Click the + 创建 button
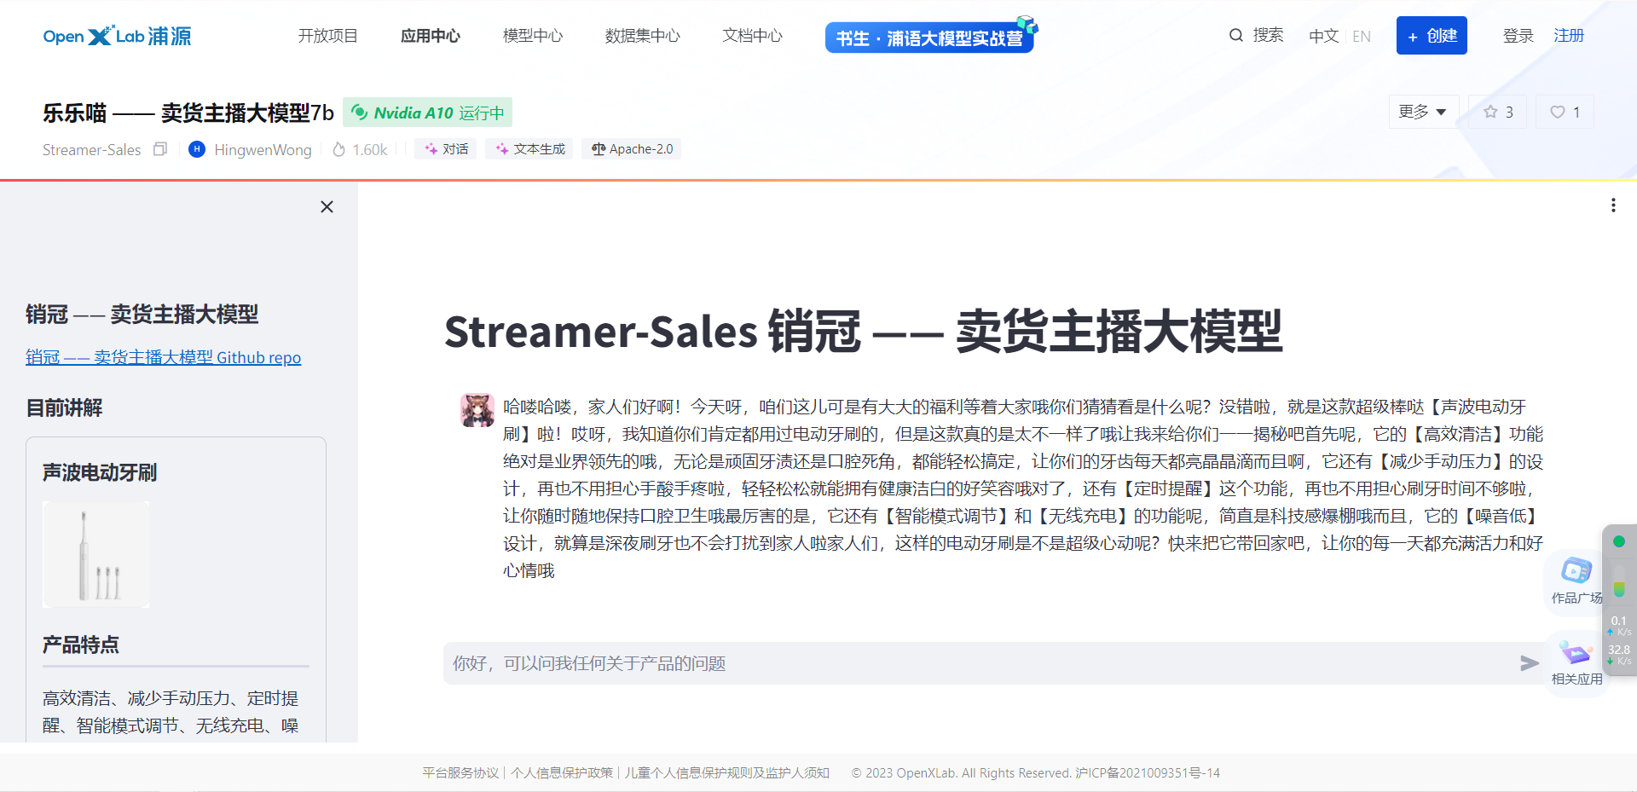Image resolution: width=1637 pixels, height=792 pixels. coord(1432,36)
